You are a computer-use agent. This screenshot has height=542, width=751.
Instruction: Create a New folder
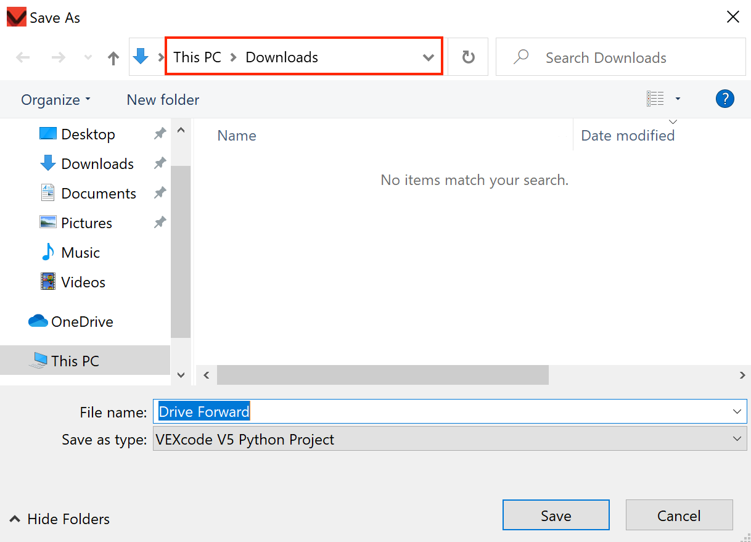pyautogui.click(x=163, y=99)
